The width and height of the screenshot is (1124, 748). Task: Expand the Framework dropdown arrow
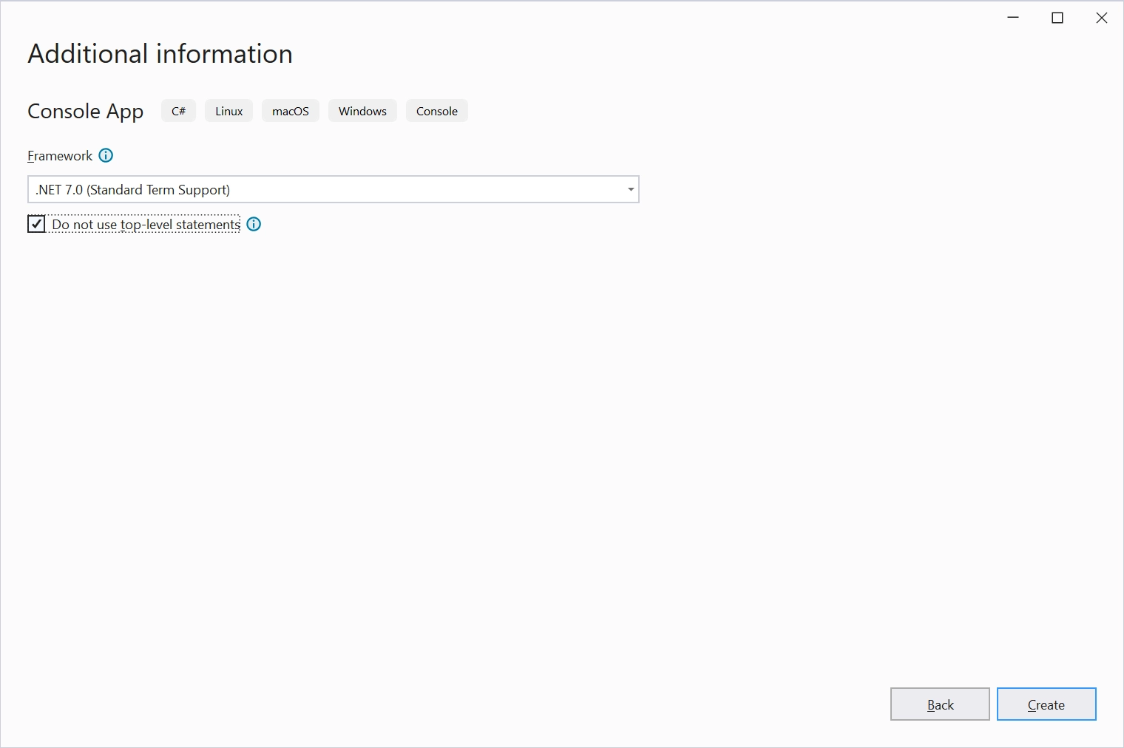click(x=631, y=190)
